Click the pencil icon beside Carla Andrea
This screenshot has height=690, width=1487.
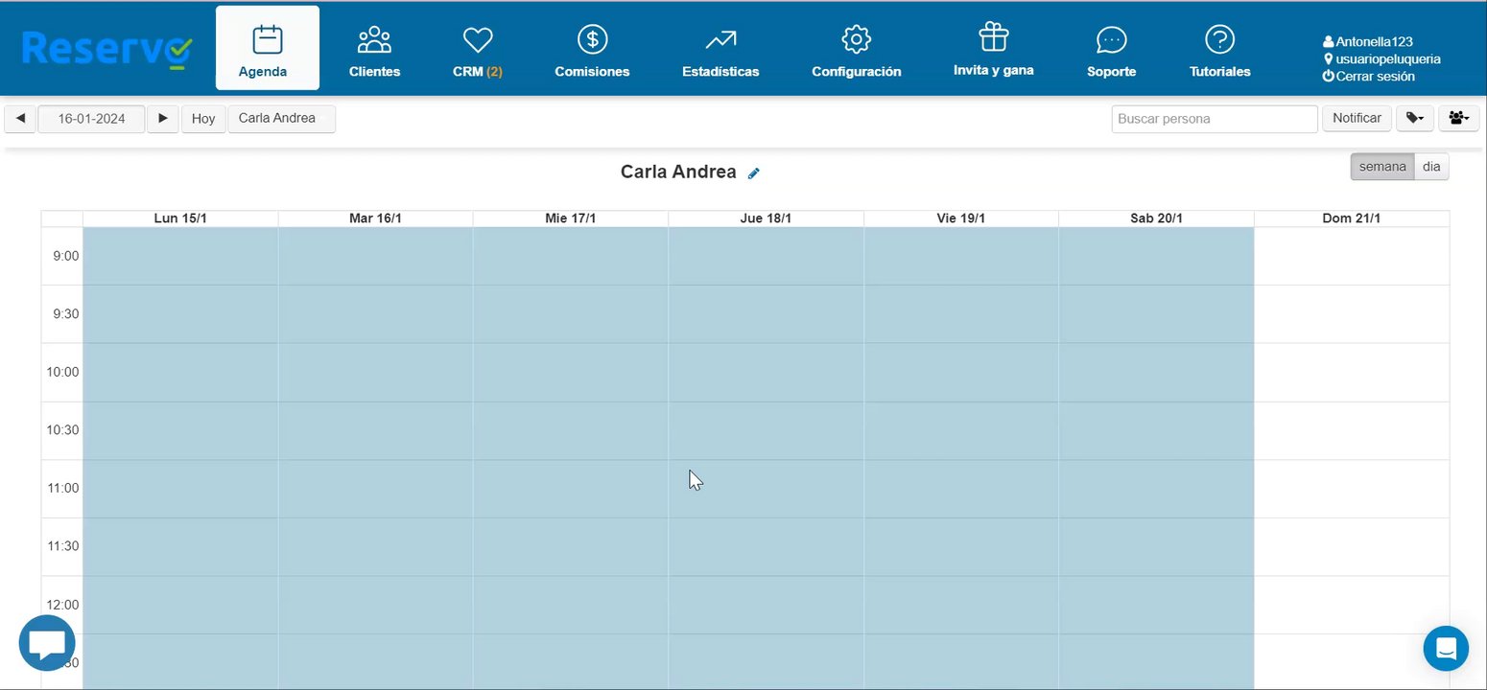754,173
